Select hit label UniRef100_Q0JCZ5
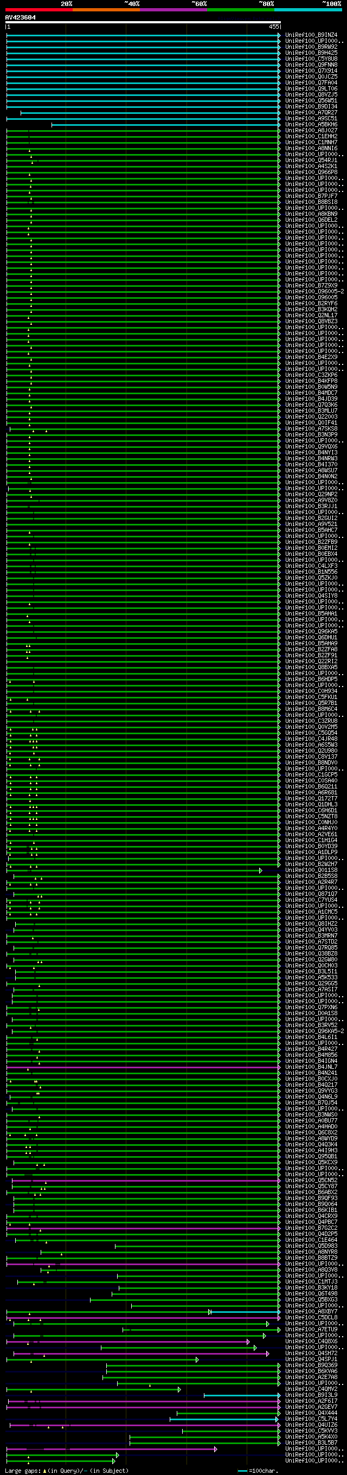 pyautogui.click(x=312, y=76)
